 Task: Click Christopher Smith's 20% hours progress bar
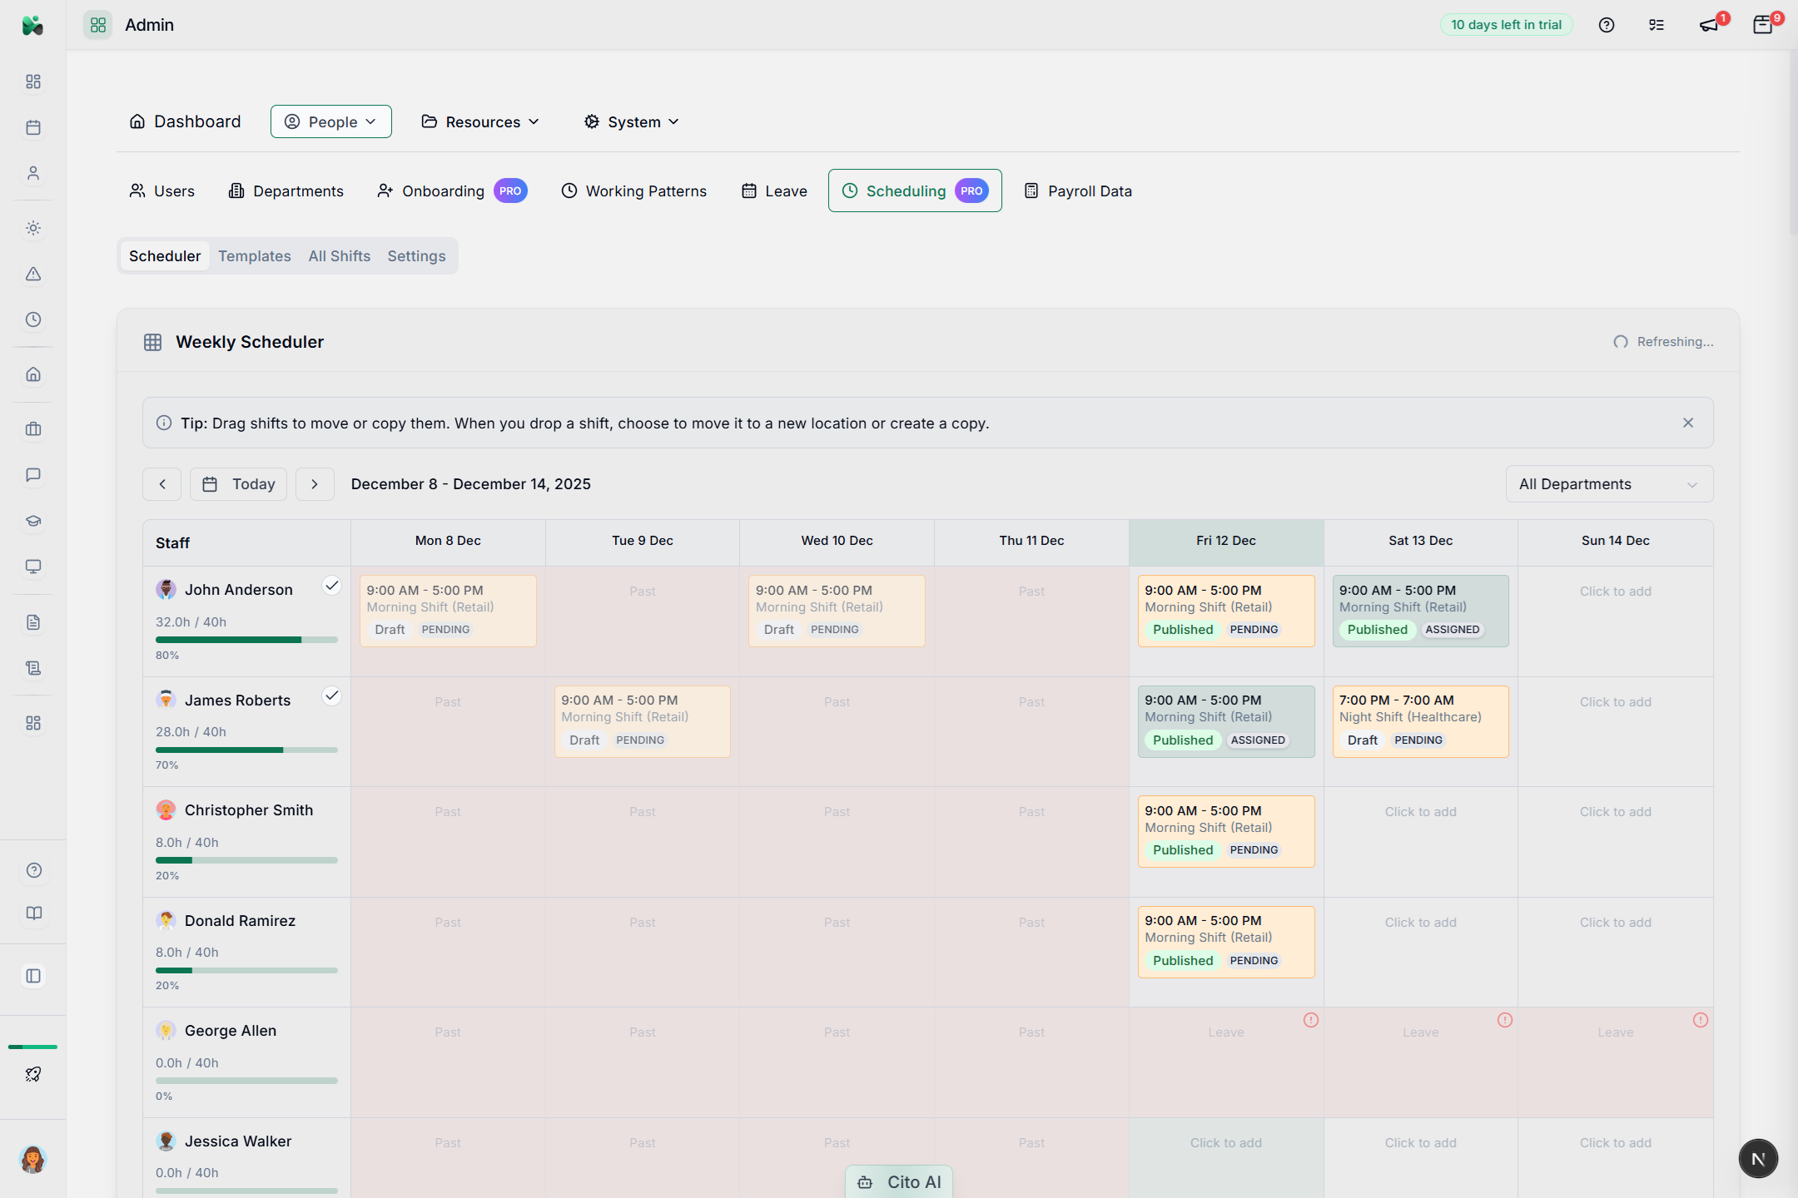[246, 860]
